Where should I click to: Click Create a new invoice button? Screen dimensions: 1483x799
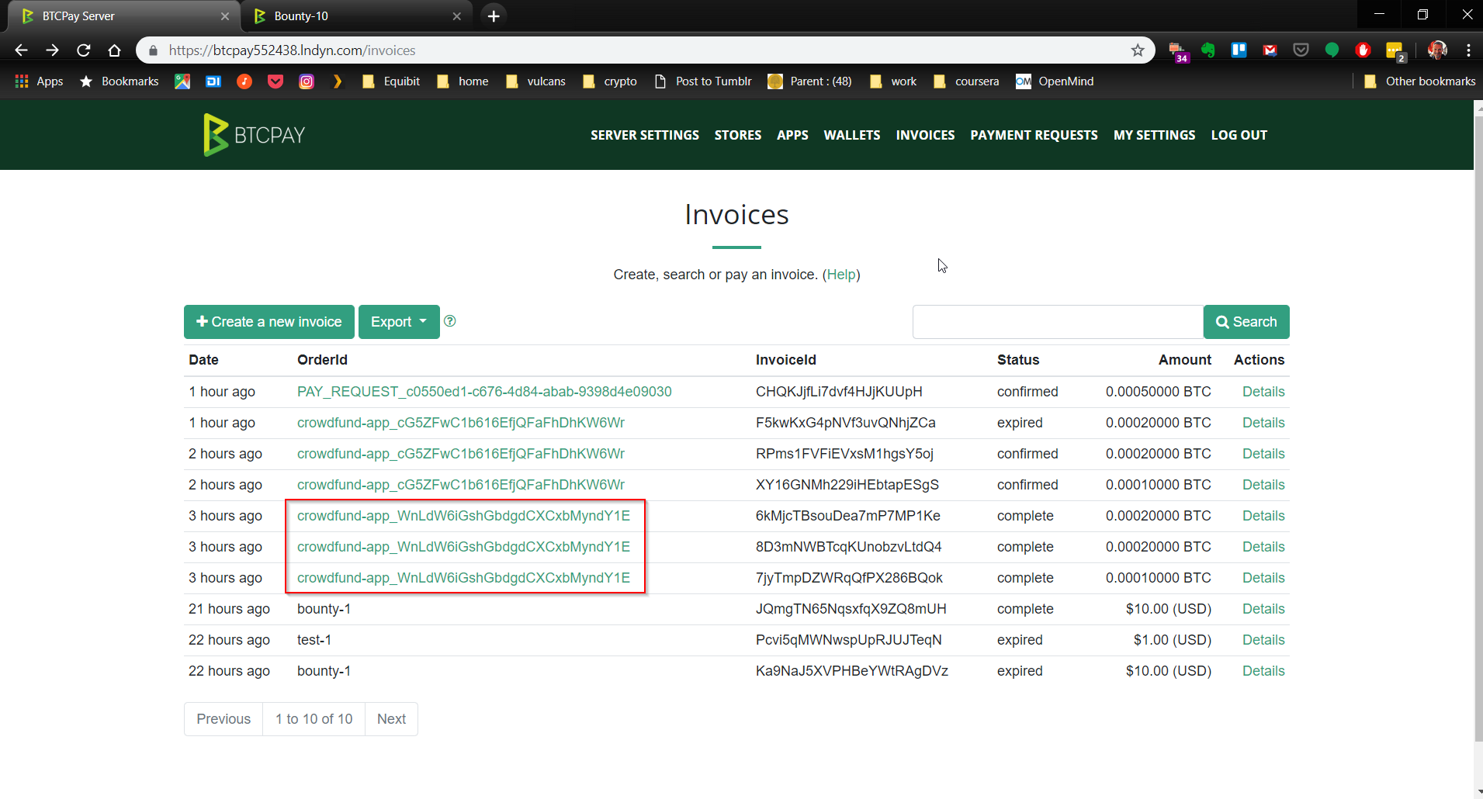pos(269,322)
